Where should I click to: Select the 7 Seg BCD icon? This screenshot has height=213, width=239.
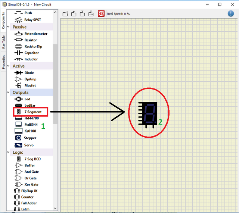19,159
